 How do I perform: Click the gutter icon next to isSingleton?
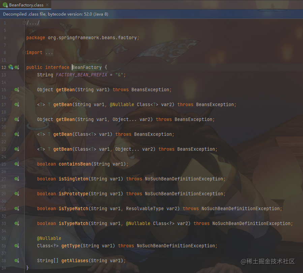pyautogui.click(x=17, y=179)
